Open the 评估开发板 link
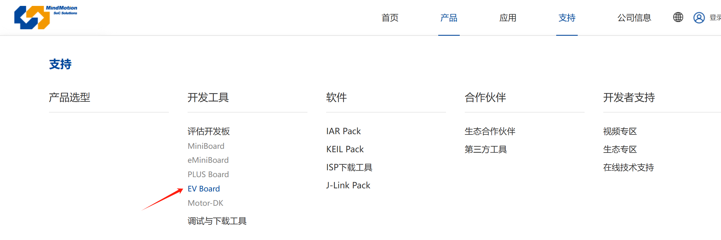Viewport: 721px width, 240px height. [208, 131]
